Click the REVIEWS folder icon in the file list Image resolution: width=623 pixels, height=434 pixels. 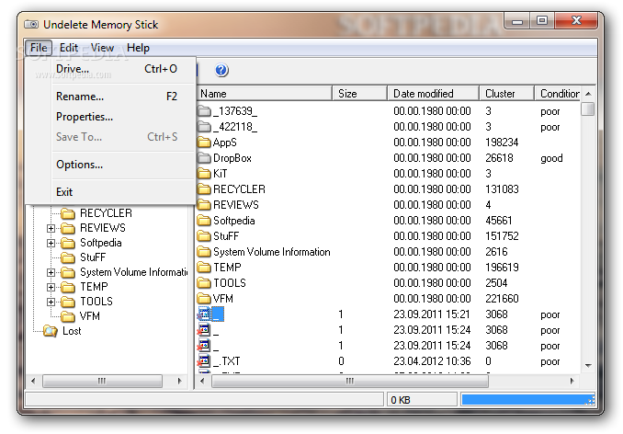coord(204,205)
